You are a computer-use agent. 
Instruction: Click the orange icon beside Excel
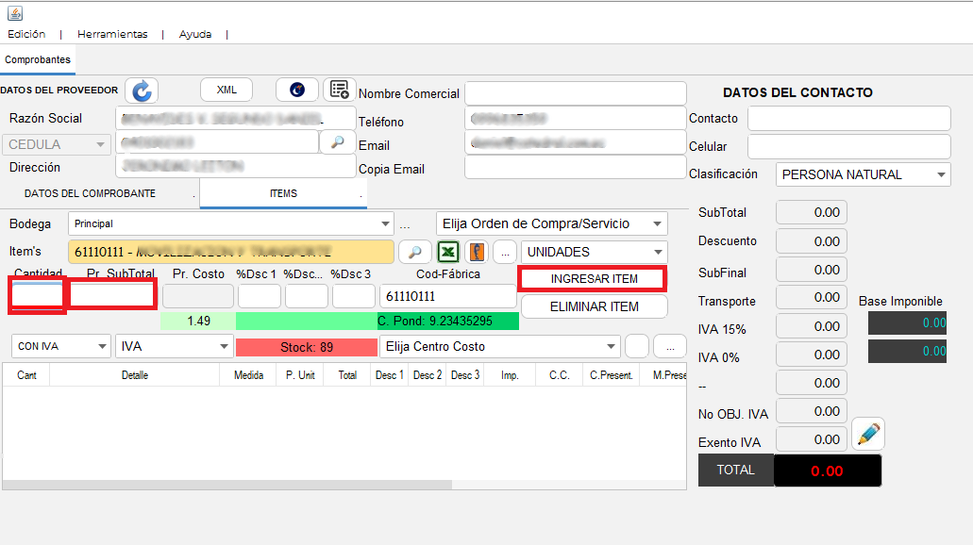pyautogui.click(x=477, y=252)
